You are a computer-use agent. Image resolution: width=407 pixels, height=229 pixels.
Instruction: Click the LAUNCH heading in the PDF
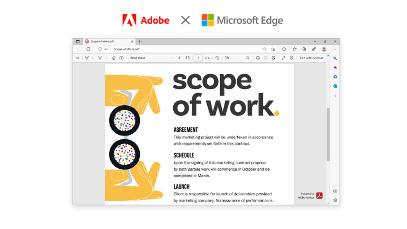(x=182, y=187)
